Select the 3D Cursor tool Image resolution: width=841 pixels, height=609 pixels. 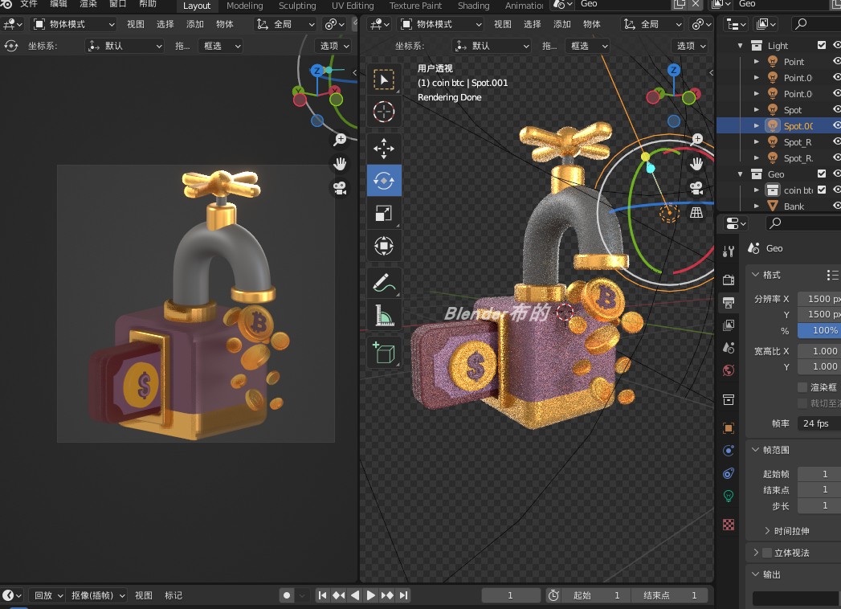pos(383,112)
